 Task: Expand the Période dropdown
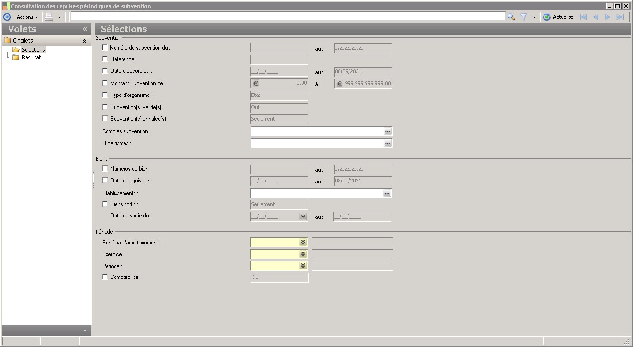pyautogui.click(x=303, y=266)
